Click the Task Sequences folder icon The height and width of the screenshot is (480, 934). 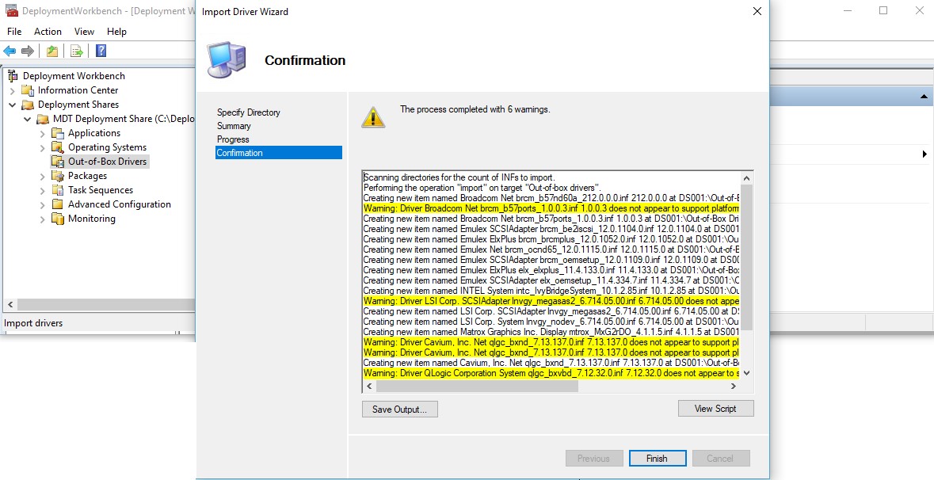click(58, 190)
